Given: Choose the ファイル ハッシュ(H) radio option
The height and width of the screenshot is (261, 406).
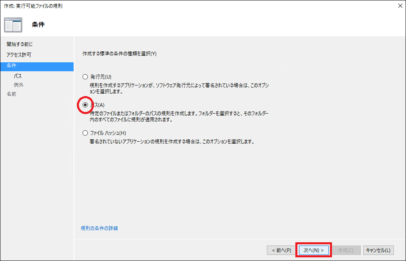Looking at the screenshot, I should [x=85, y=133].
